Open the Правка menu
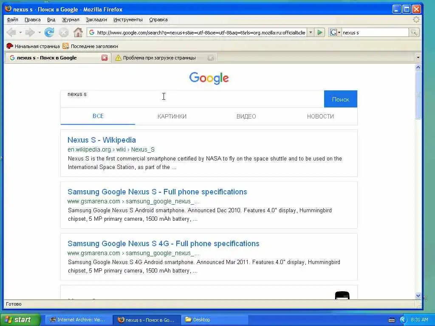 [32, 20]
